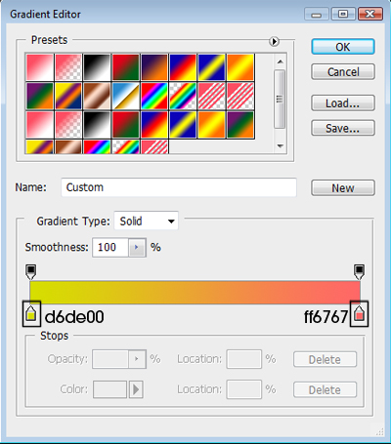Click the color stop Location field
This screenshot has height=444, width=391.
(244, 389)
